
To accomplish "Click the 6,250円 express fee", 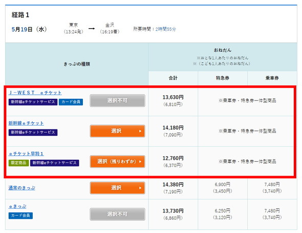I will point(223,211).
